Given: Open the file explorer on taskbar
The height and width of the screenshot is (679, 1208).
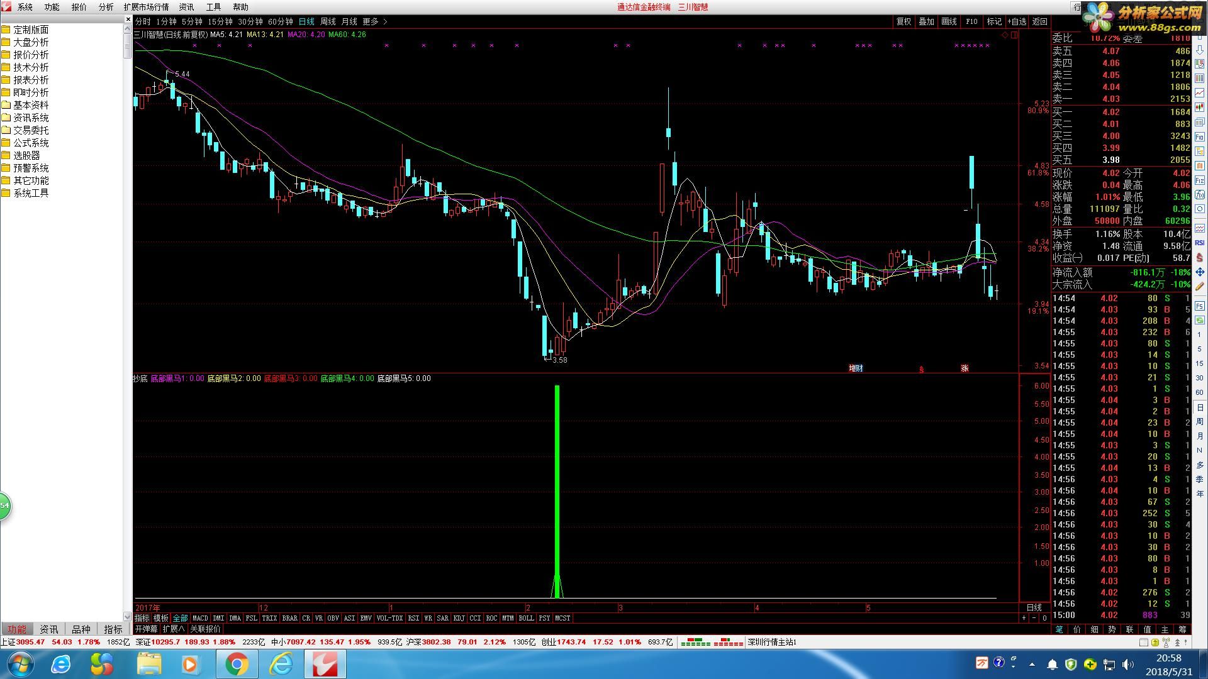Looking at the screenshot, I should point(149,664).
